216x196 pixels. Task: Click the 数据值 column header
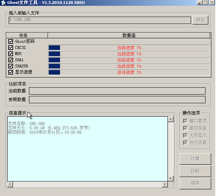tap(129, 36)
